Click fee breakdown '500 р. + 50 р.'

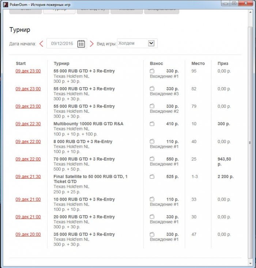tap(67, 169)
